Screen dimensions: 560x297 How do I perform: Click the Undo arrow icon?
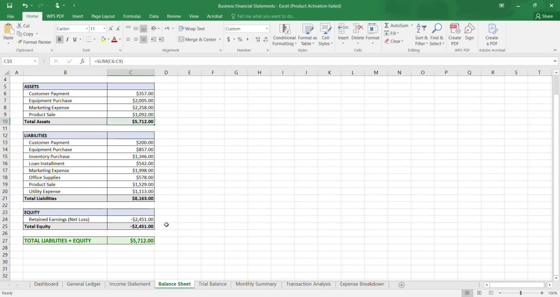click(25, 6)
